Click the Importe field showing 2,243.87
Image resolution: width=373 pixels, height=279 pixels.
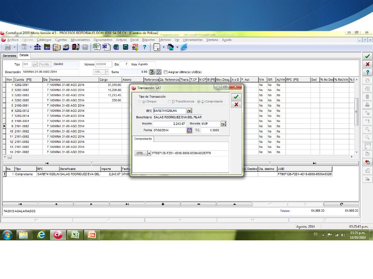tap(169, 124)
